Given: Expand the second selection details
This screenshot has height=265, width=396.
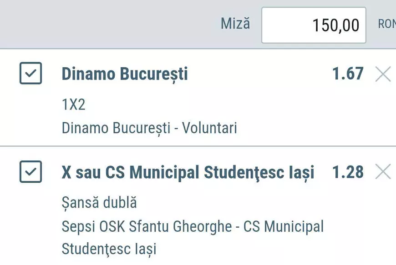Looking at the screenshot, I should tap(188, 172).
